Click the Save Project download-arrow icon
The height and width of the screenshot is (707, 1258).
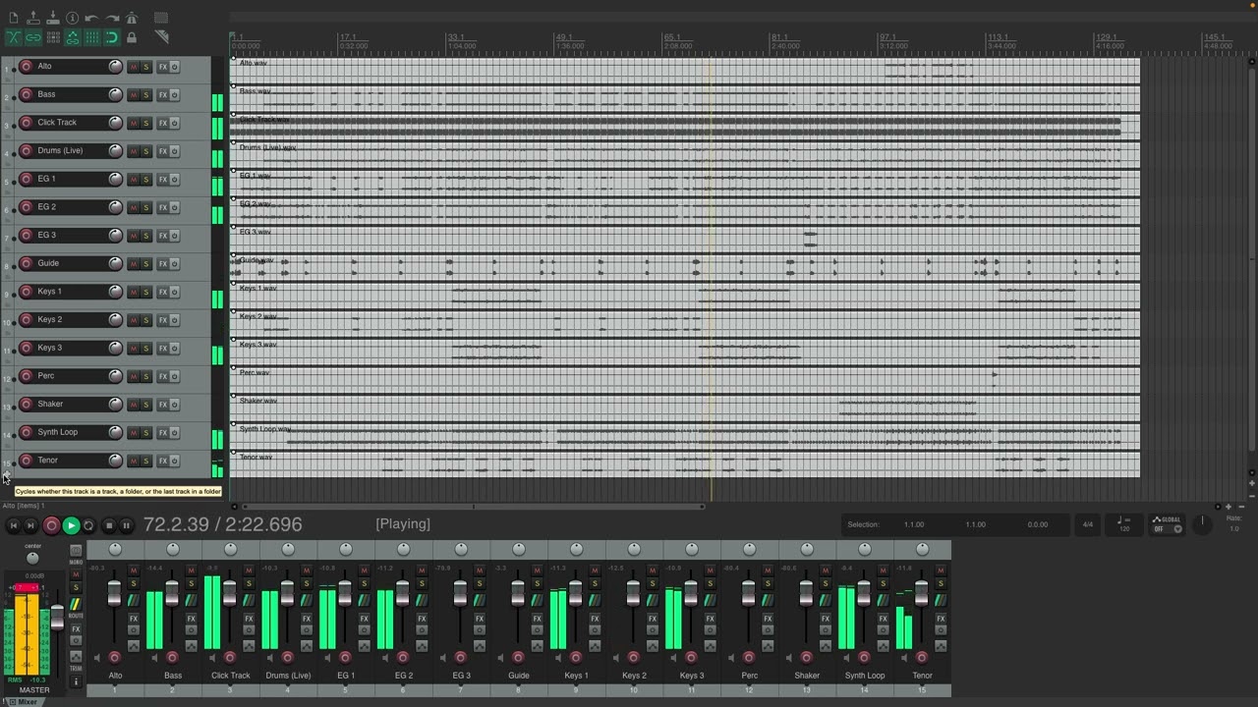click(x=53, y=18)
